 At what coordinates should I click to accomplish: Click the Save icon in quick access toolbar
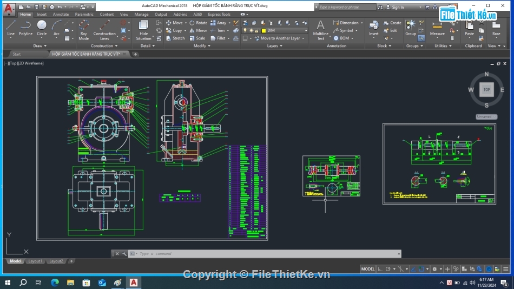click(x=36, y=7)
